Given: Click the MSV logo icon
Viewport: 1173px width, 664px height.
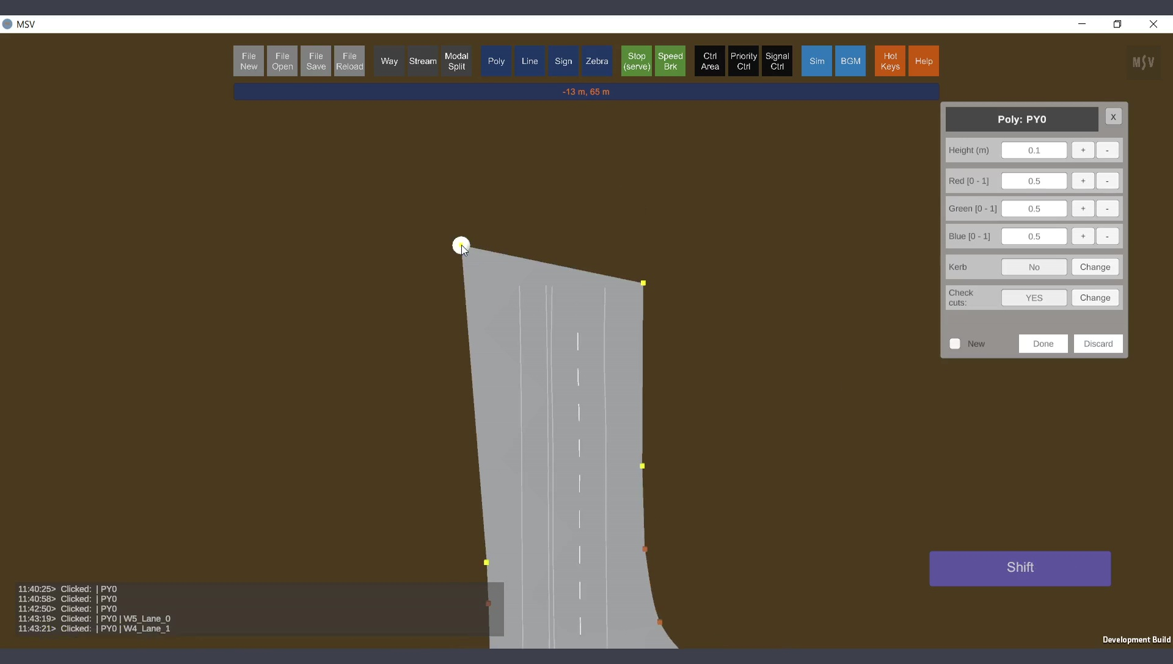Looking at the screenshot, I should (1143, 62).
